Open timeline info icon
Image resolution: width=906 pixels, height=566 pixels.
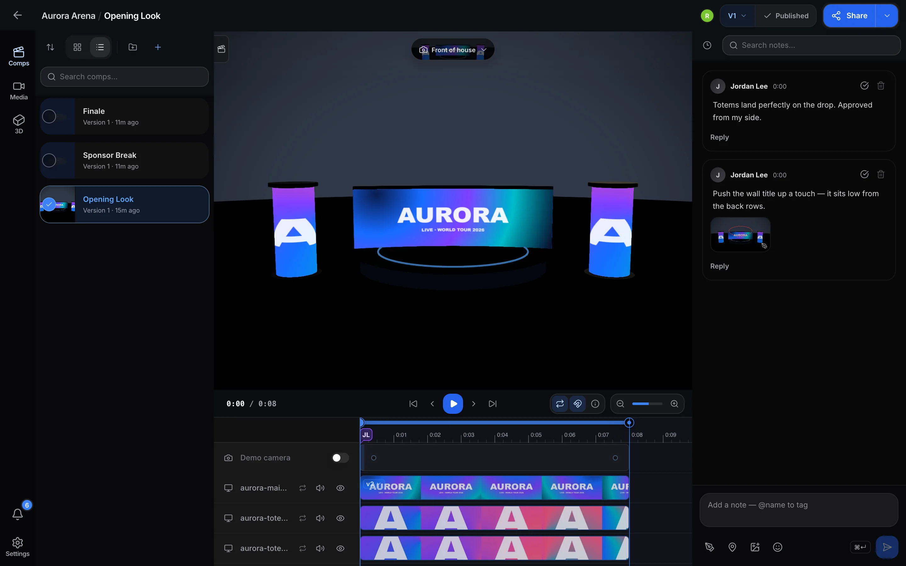595,403
